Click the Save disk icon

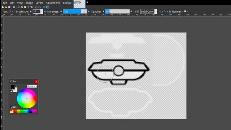tap(9, 7)
